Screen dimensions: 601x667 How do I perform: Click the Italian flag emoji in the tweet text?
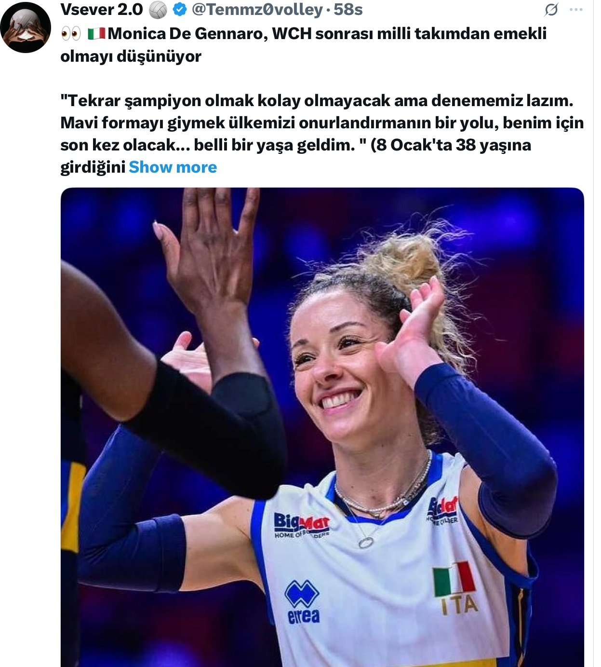[x=96, y=34]
